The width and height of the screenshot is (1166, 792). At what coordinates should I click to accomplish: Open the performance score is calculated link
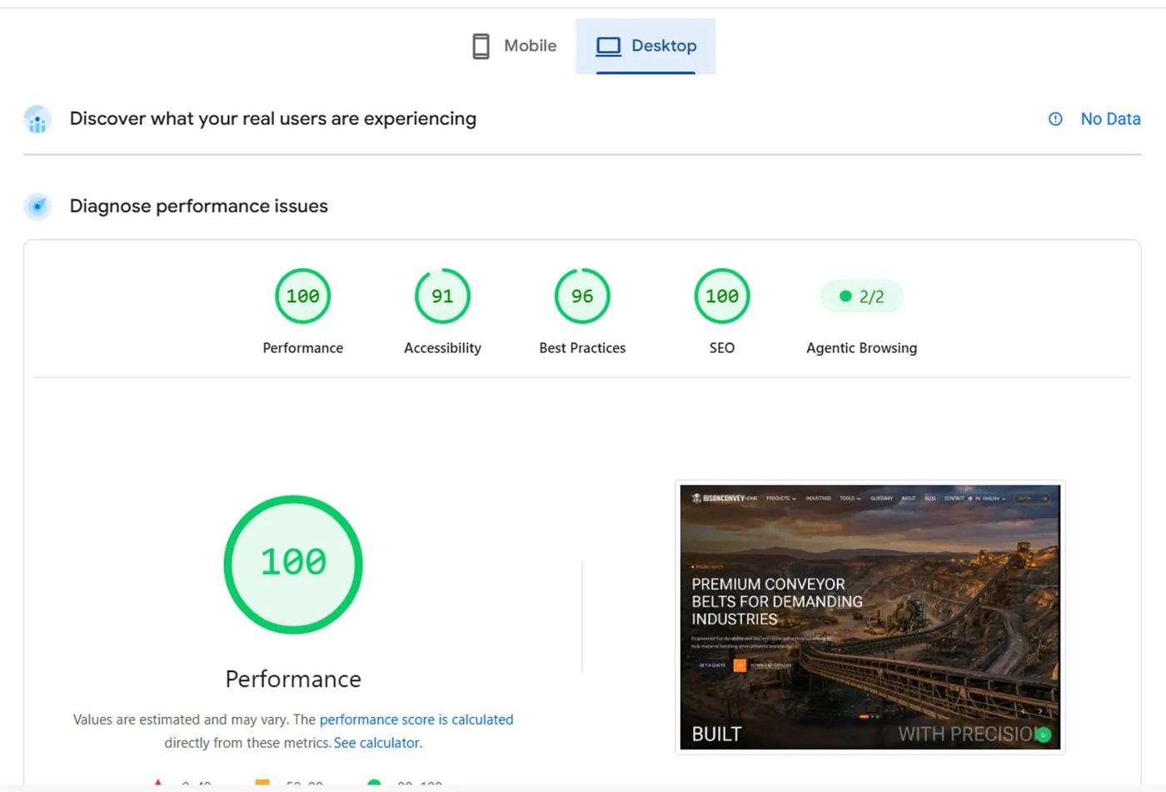coord(416,720)
